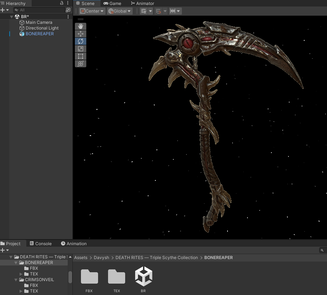Select the Rotate tool
This screenshot has width=327, height=295.
point(81,41)
